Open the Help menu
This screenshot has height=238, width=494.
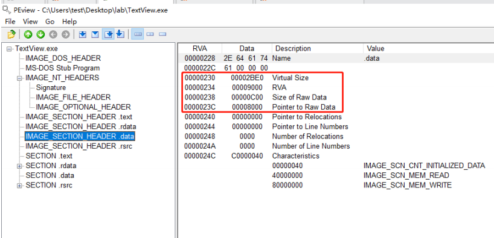click(x=69, y=22)
